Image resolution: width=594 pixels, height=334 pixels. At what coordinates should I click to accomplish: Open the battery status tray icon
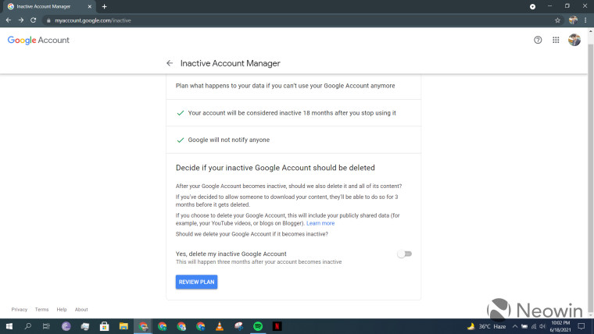pos(524,326)
